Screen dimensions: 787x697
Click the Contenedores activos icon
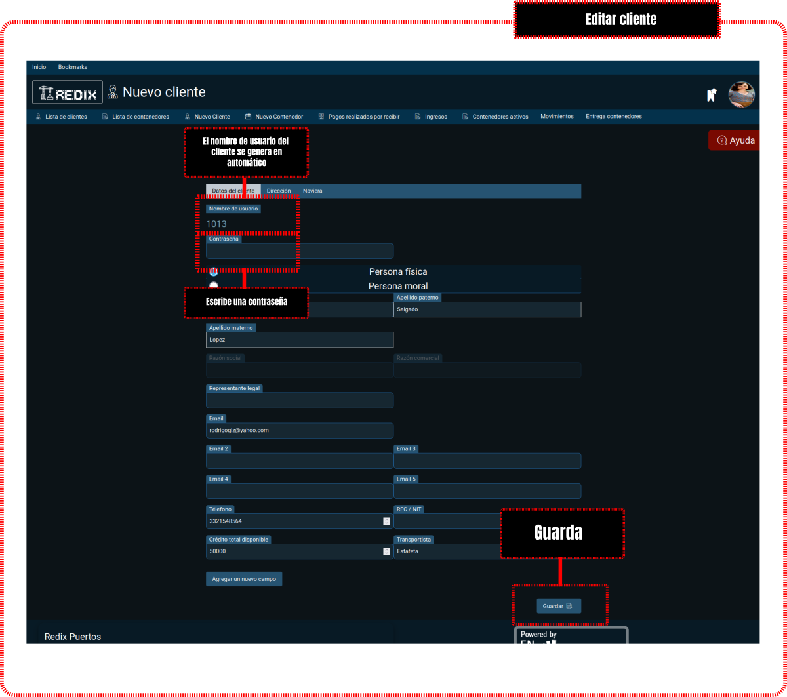click(466, 117)
